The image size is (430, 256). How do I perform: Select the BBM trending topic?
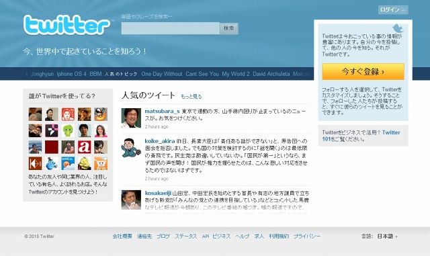[x=95, y=74]
